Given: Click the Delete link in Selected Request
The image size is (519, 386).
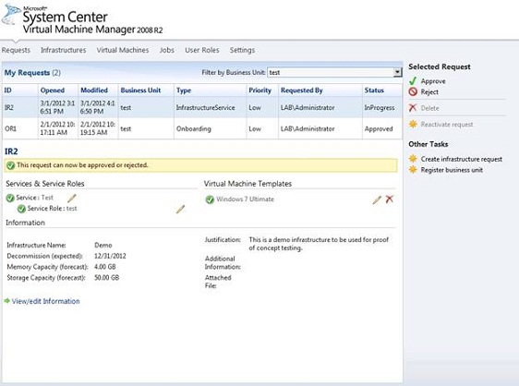Looking at the screenshot, I should (x=429, y=108).
